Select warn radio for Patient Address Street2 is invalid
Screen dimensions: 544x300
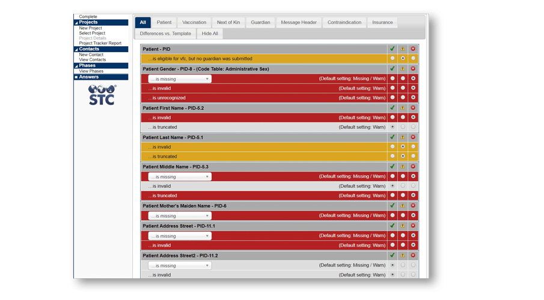[x=403, y=274]
